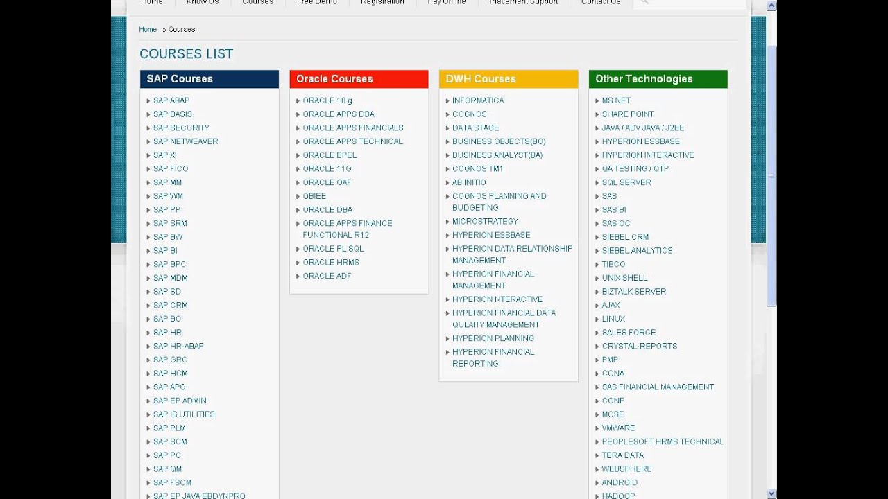Open the ORACLE APPS DBA course
This screenshot has height=499, width=888.
[339, 114]
